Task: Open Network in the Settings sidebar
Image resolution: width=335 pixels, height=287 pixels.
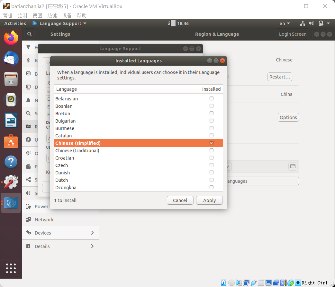Action: 60,220
